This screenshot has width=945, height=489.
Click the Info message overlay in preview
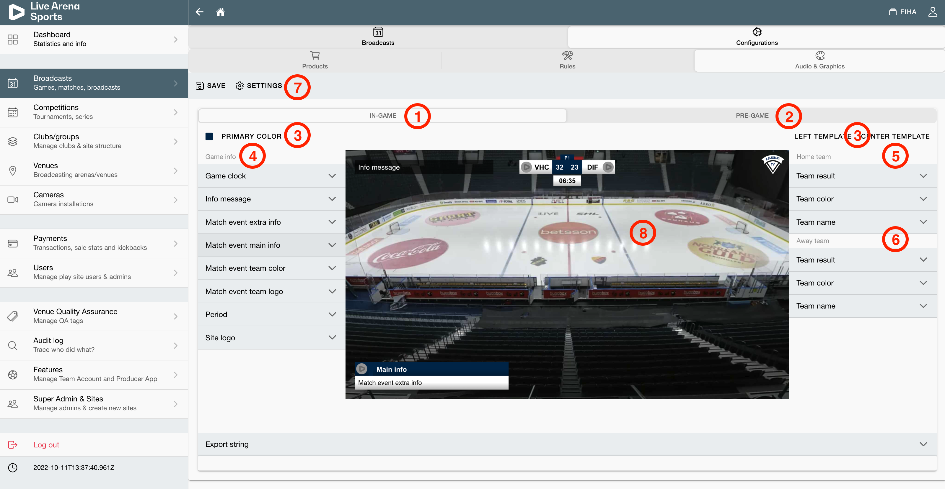pos(424,167)
